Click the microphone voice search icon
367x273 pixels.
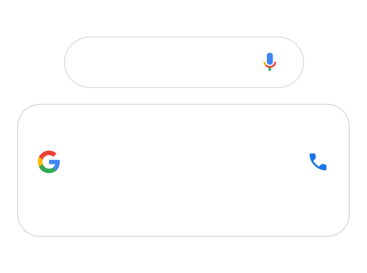click(x=270, y=62)
